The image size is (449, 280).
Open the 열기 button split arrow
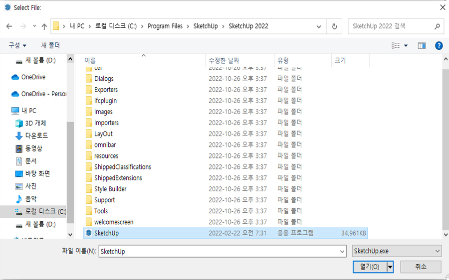tap(390, 267)
